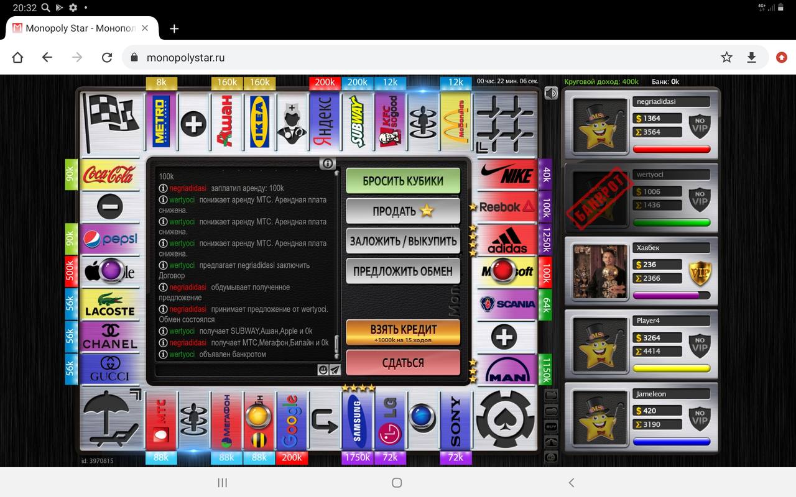Select the Samsung property square
The width and height of the screenshot is (796, 497).
point(357,421)
